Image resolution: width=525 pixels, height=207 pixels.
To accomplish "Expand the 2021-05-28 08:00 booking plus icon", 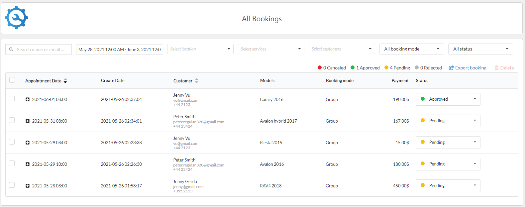I will (28, 186).
